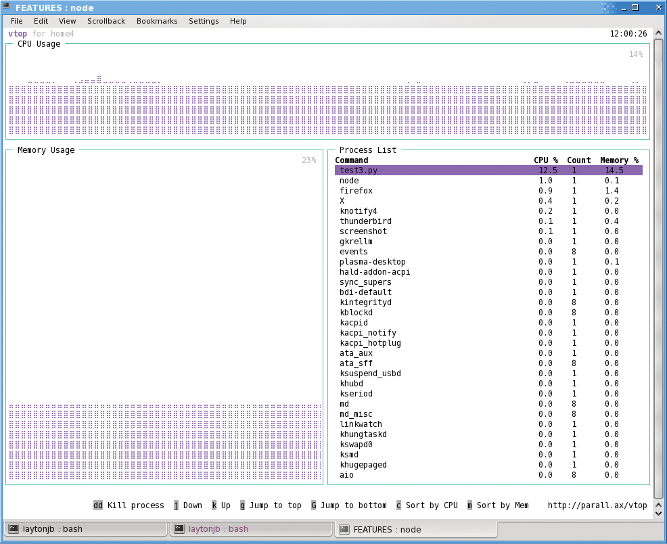Click the Command column header

tap(351, 160)
